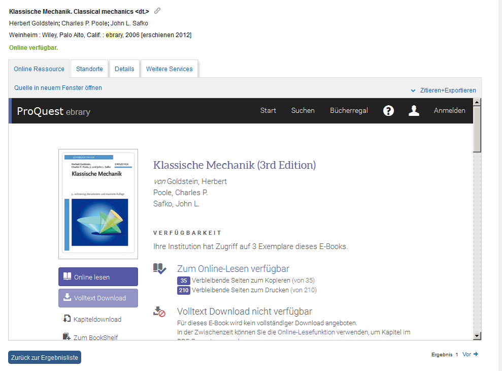Screen dimensions: 502x371
Task: Click the permalink chain icon beside the title
Action: coord(157,11)
